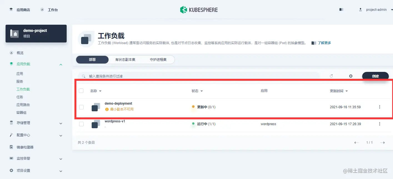
Task: Open more actions for wordpress-v1
Action: coord(380,124)
